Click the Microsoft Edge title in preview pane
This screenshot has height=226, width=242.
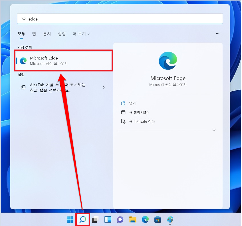point(168,78)
